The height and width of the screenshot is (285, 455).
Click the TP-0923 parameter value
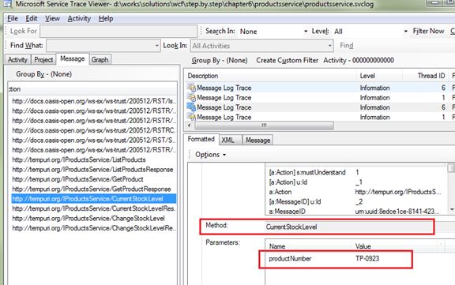tap(367, 259)
